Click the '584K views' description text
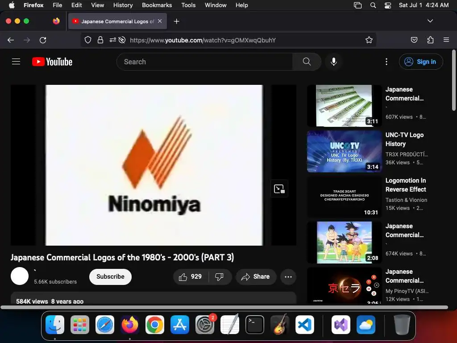This screenshot has width=457, height=343. (x=32, y=301)
